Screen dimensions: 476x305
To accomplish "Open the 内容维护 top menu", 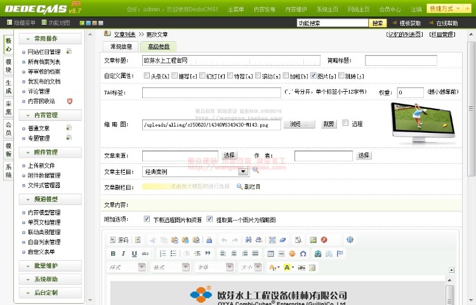I will pos(296,9).
